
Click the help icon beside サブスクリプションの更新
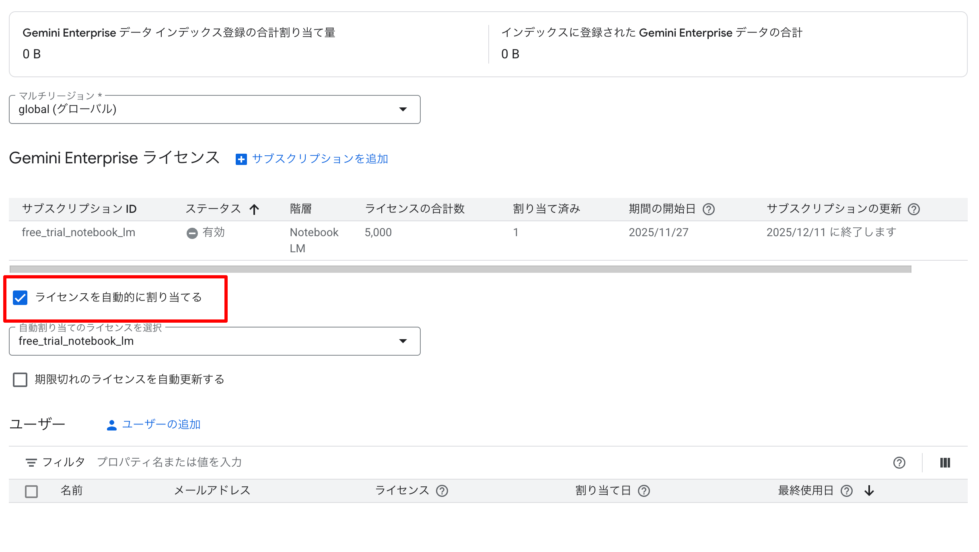pos(915,209)
